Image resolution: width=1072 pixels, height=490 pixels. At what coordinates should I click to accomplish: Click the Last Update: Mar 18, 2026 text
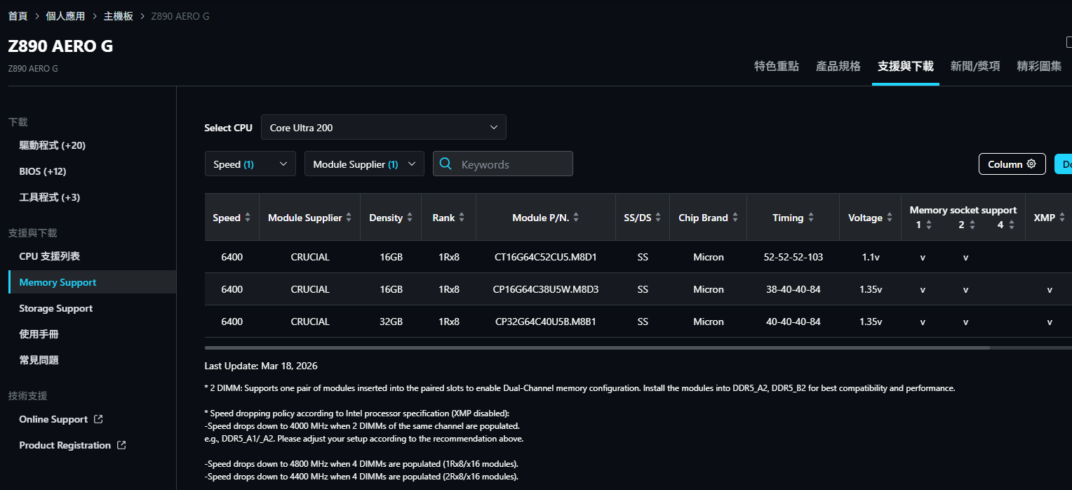click(x=261, y=366)
